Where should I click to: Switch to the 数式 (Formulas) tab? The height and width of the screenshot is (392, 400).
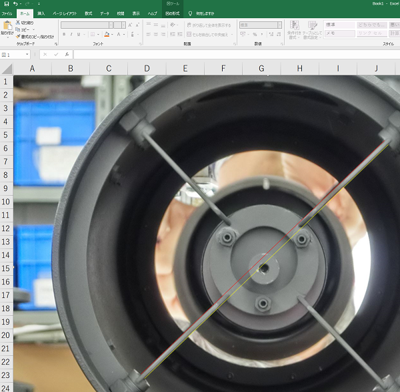point(89,13)
